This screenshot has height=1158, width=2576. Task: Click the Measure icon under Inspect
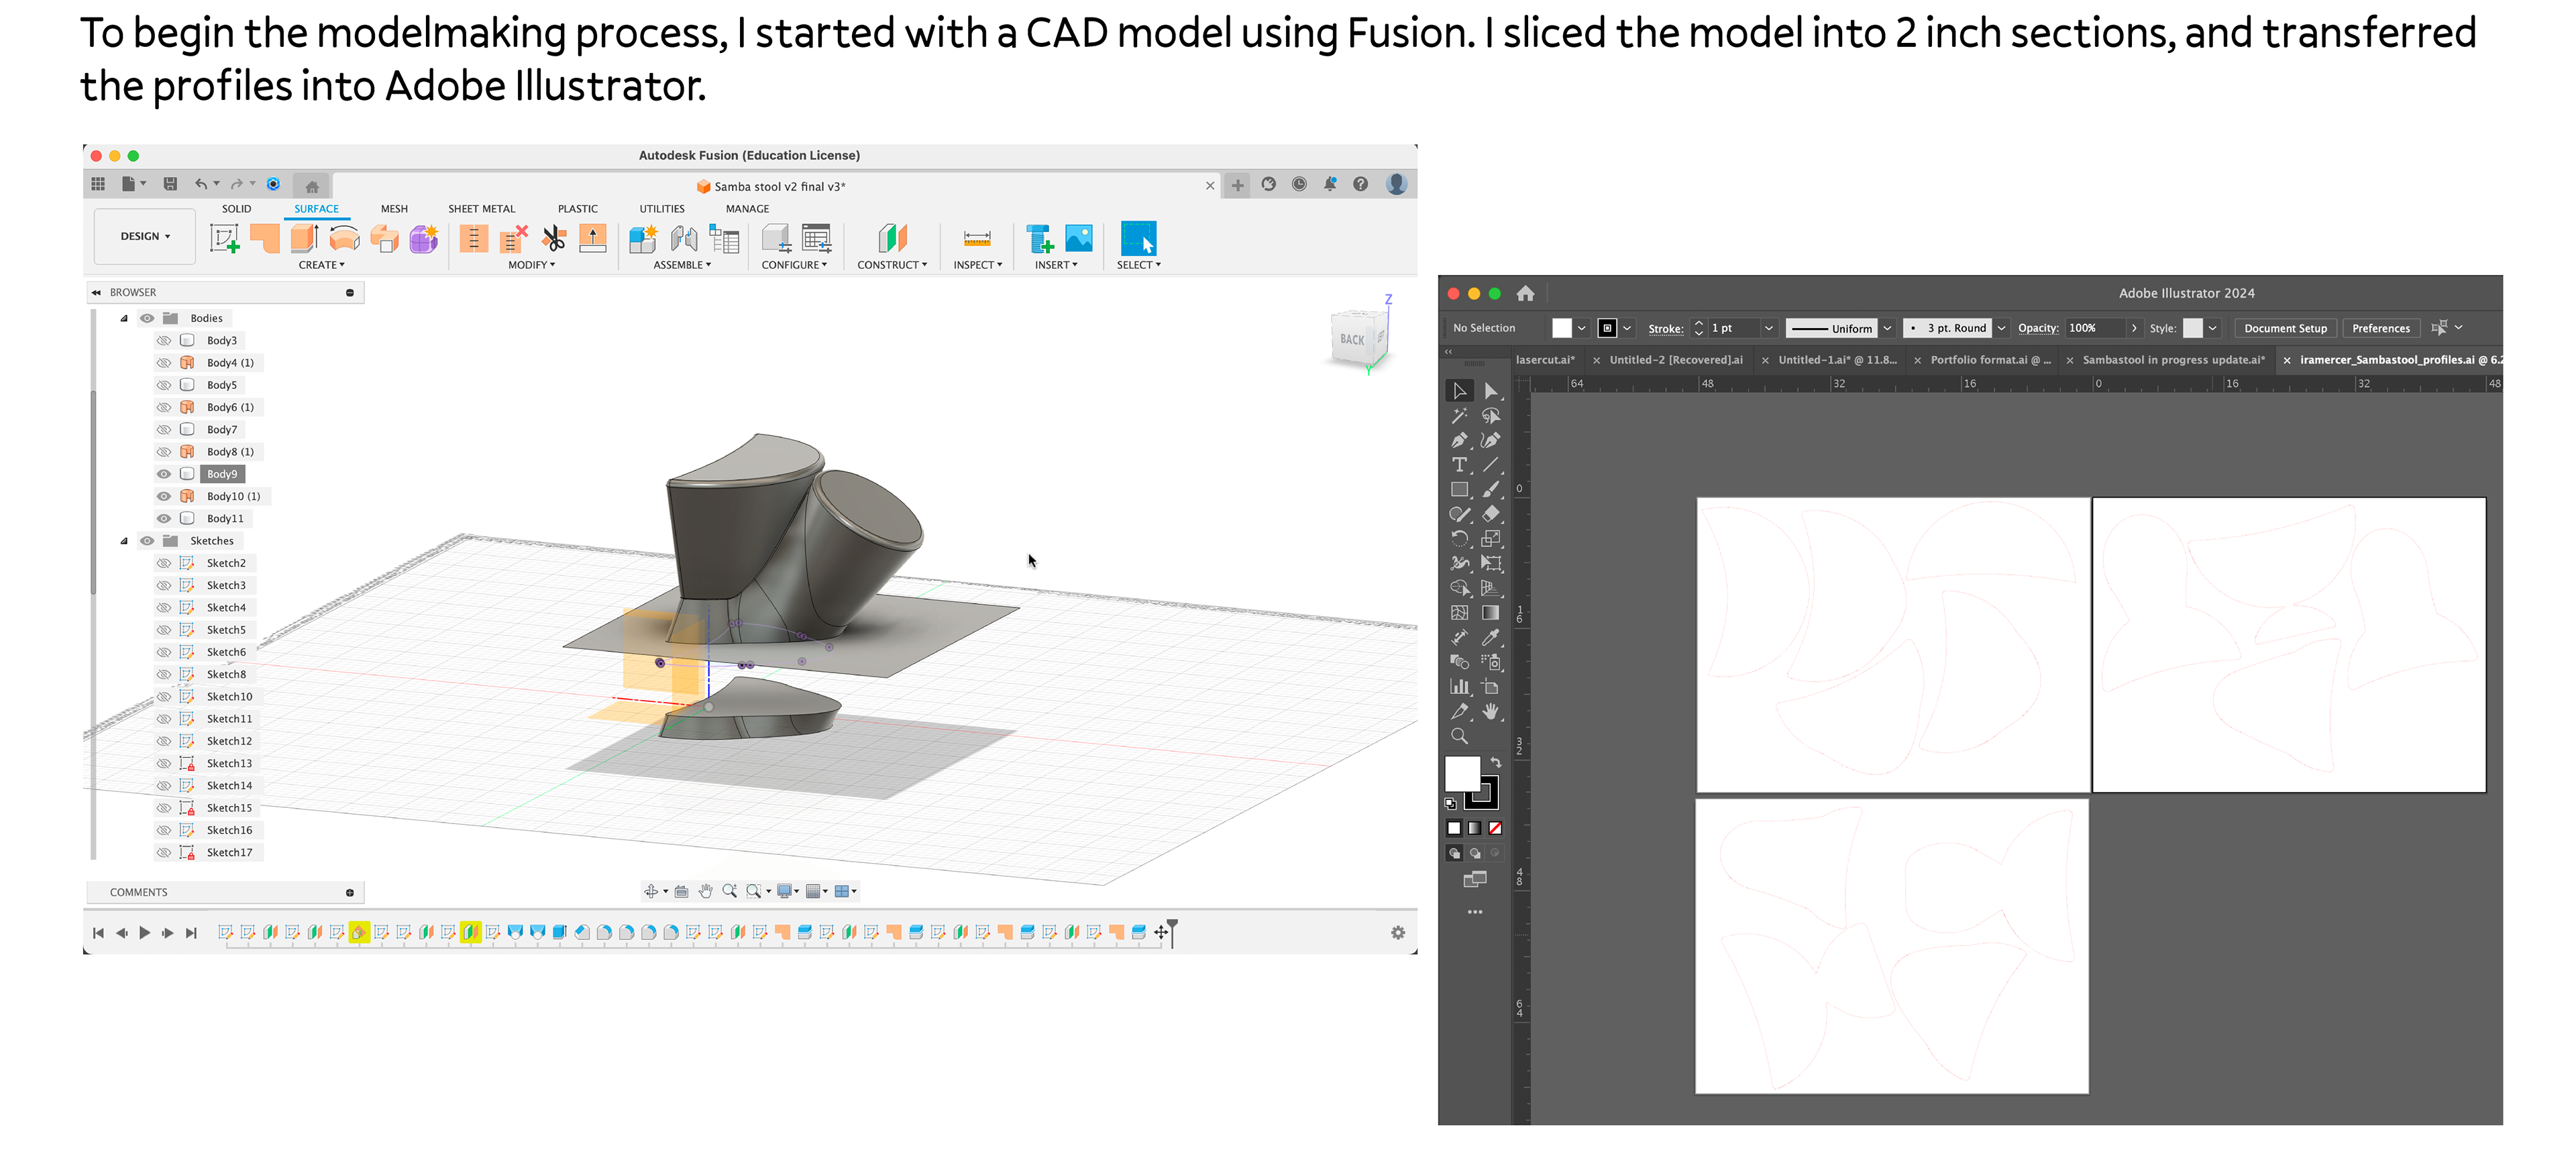click(x=976, y=239)
